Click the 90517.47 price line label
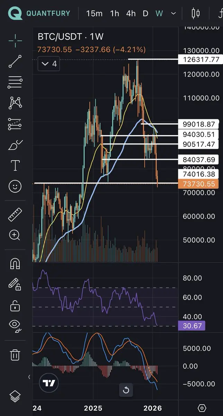 click(199, 144)
